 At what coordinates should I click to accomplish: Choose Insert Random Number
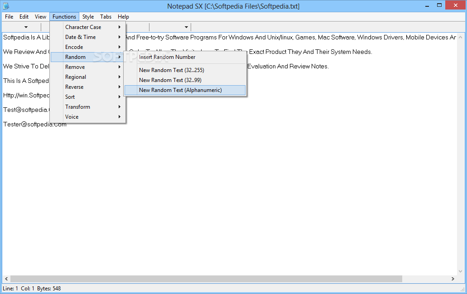click(x=185, y=57)
